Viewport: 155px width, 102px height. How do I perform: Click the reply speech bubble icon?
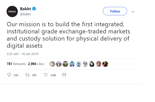[9, 75]
